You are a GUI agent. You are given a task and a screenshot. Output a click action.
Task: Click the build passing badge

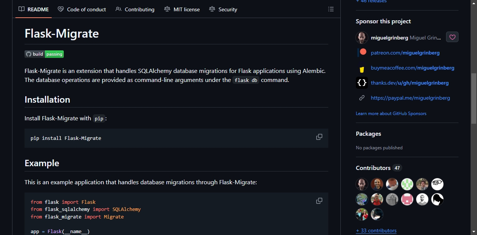coord(44,54)
